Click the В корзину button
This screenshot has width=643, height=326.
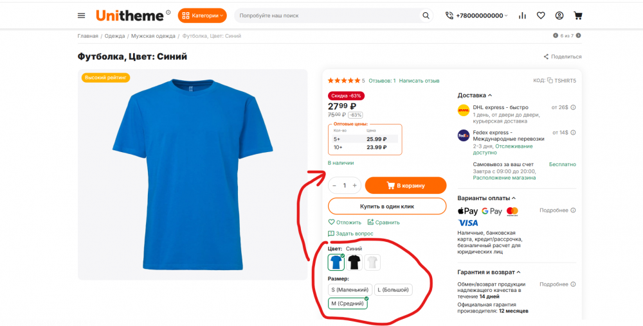pos(405,185)
